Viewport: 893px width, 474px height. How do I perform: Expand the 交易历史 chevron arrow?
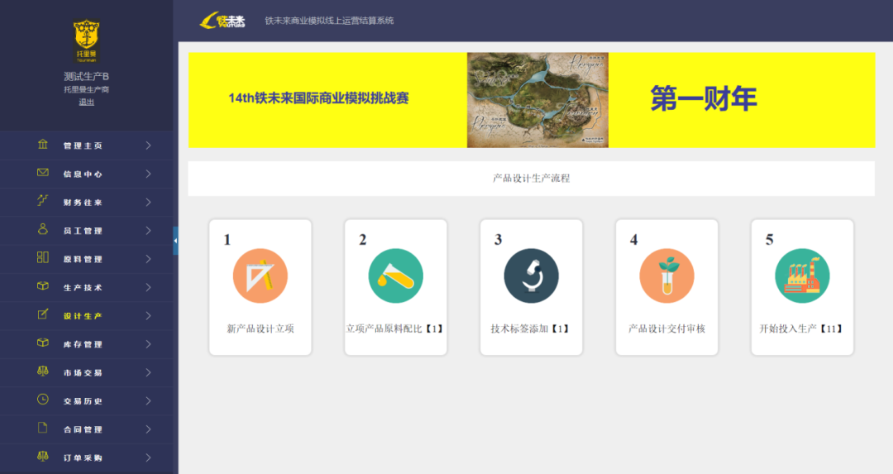coord(148,401)
